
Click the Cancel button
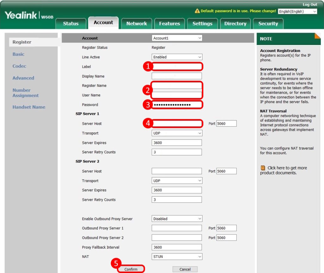(x=185, y=269)
